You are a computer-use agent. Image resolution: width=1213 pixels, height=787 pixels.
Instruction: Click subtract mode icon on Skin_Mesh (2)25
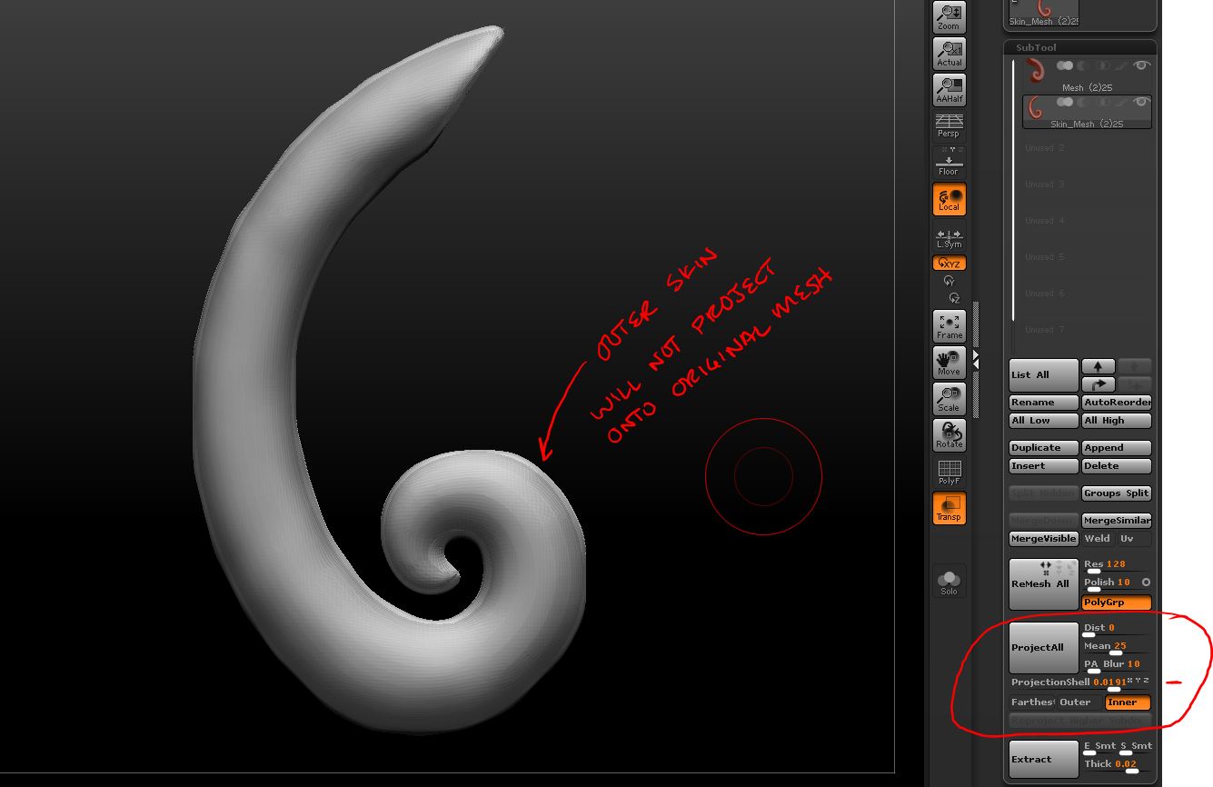pyautogui.click(x=1085, y=102)
